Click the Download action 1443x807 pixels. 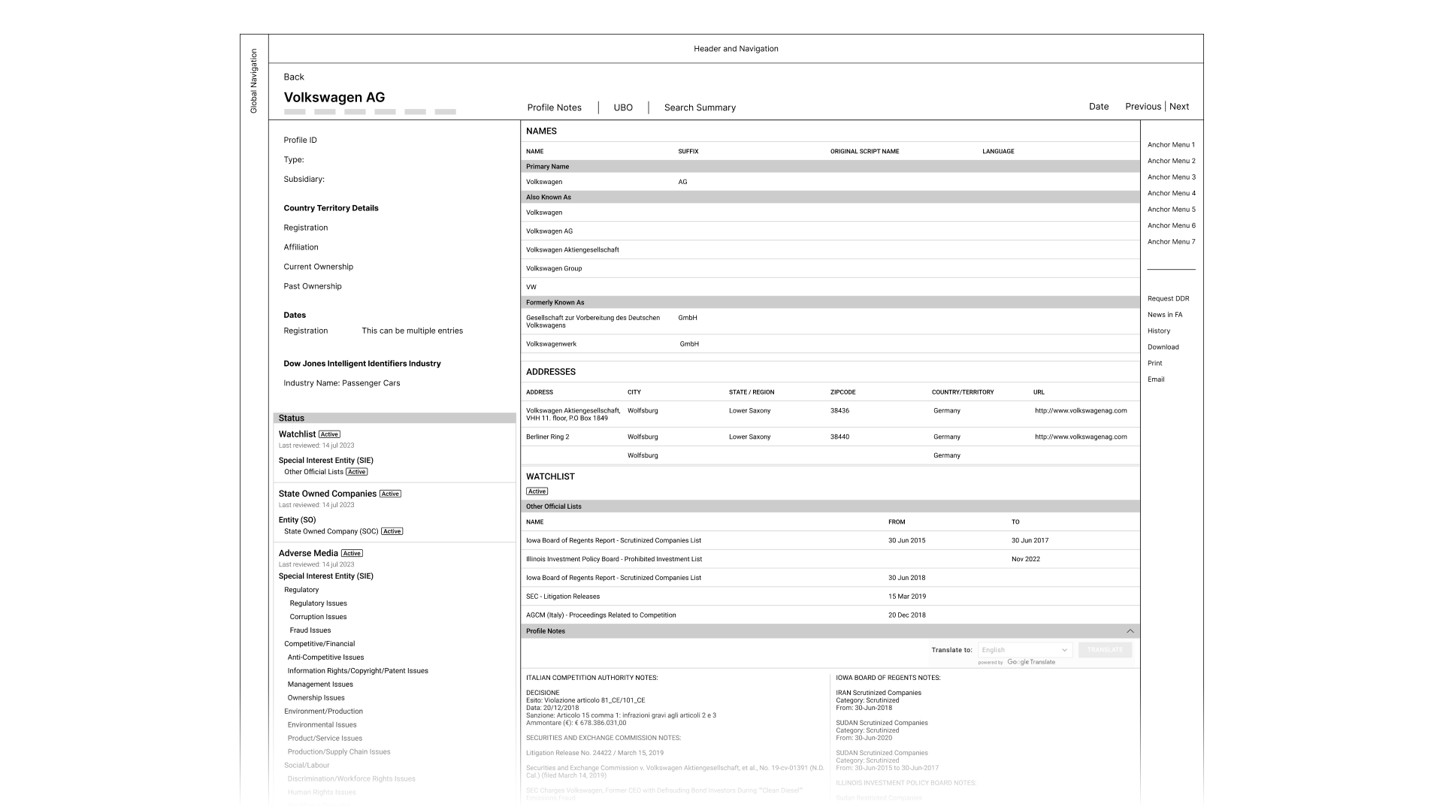(x=1163, y=347)
